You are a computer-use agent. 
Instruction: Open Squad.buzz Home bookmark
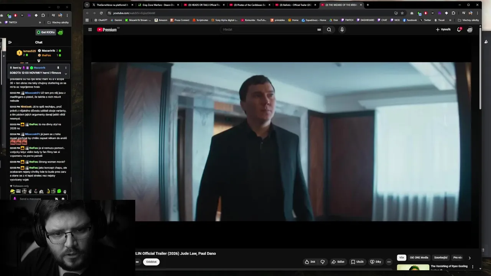[314, 20]
